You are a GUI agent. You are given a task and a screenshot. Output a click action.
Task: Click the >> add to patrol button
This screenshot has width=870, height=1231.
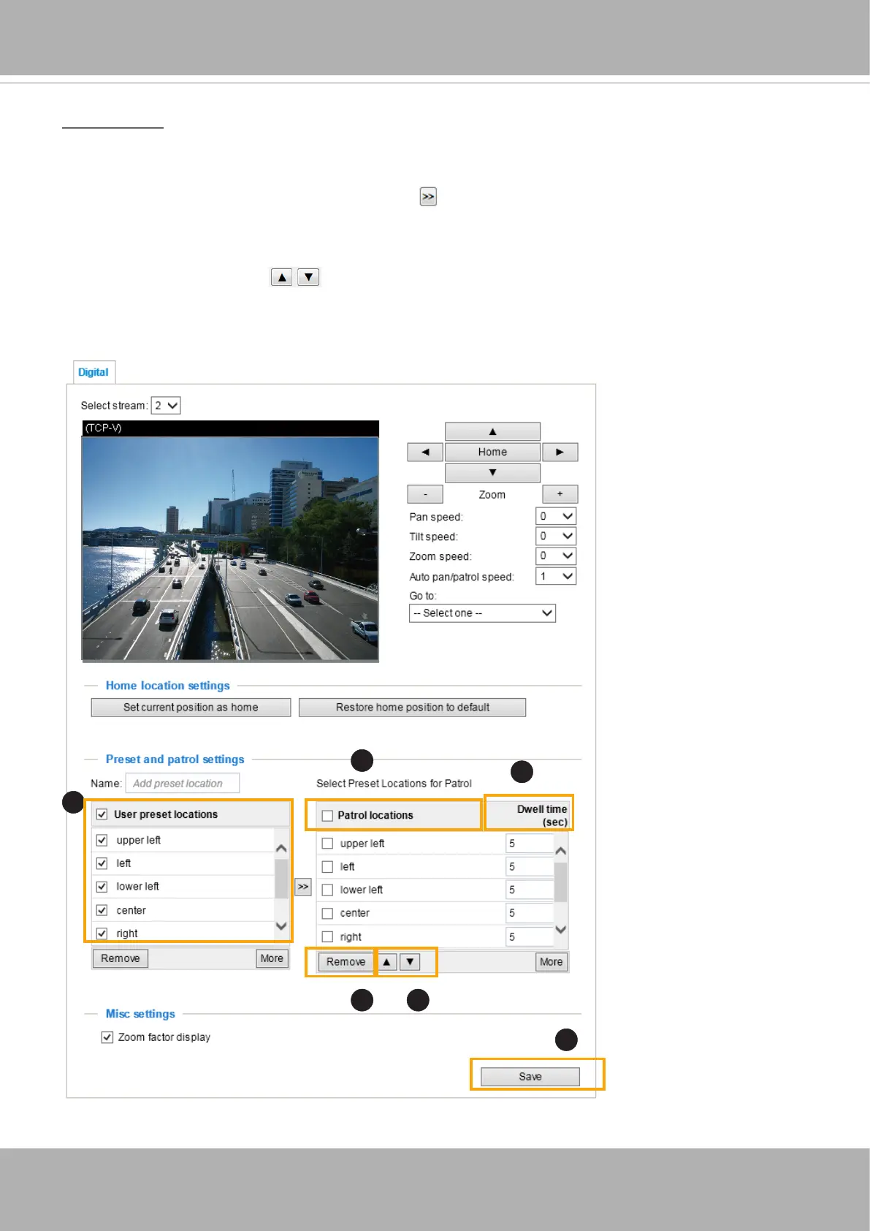303,887
